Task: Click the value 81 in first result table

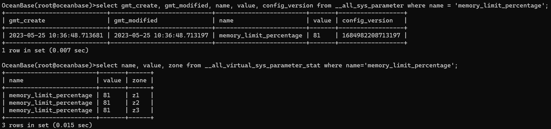Action: click(x=317, y=36)
